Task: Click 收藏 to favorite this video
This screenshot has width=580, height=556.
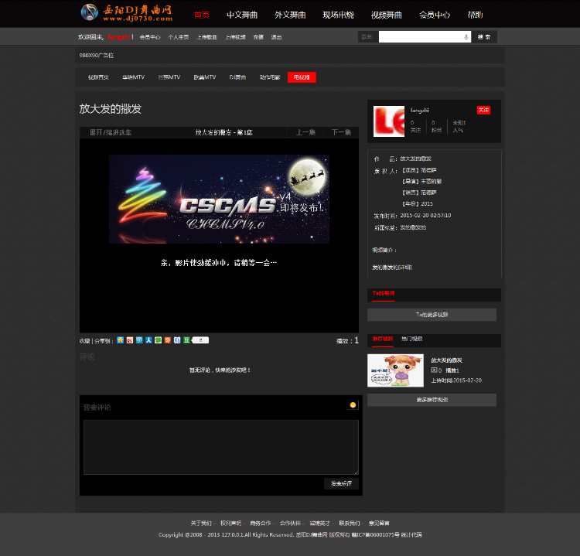Action: coord(85,341)
